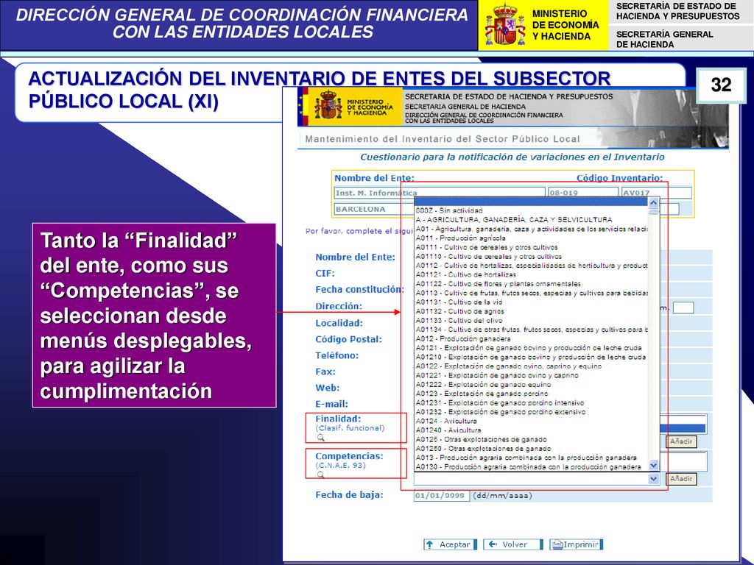Select 'A01122 - Cultivo de flores' option
Screen dimensions: 754x565
pos(532,283)
